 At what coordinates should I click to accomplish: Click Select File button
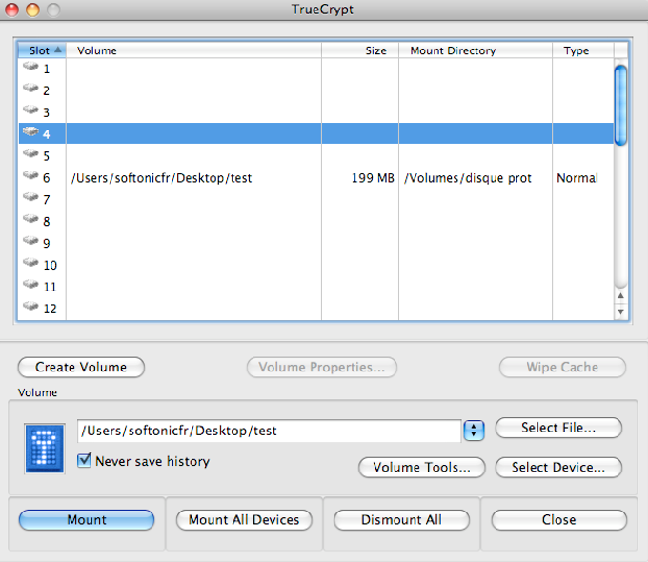pyautogui.click(x=558, y=428)
